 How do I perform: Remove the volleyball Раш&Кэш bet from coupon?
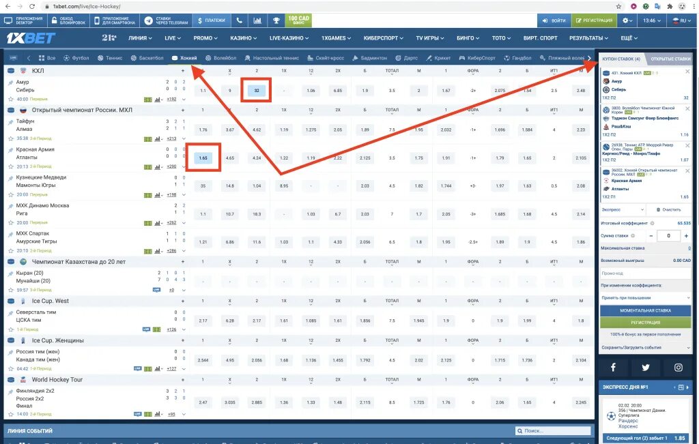point(687,108)
